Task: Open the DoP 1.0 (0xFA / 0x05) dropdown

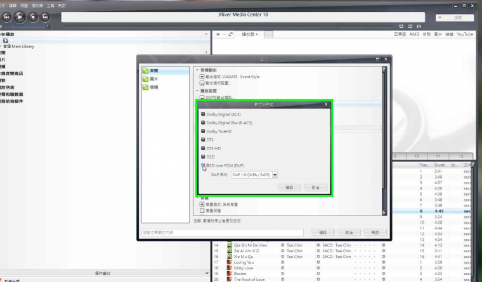Action: (x=254, y=175)
